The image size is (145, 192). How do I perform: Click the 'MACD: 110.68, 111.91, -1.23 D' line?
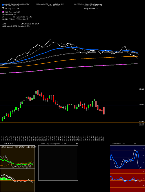[x=15, y=19]
